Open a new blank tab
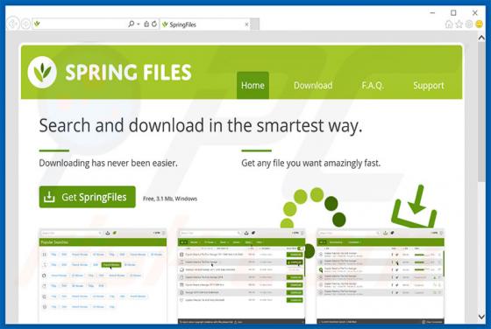Viewport: 491px width, 329px height. pyautogui.click(x=255, y=24)
